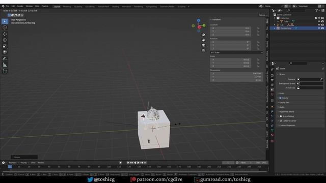The height and width of the screenshot is (183, 326).
Task: Toggle visibility eye of Cat row
Action: point(319,25)
